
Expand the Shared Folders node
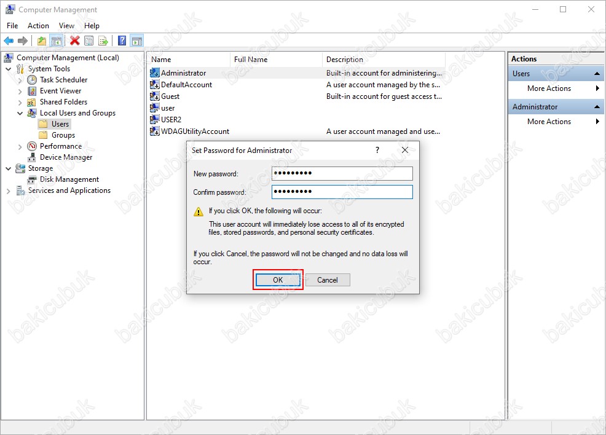click(20, 103)
